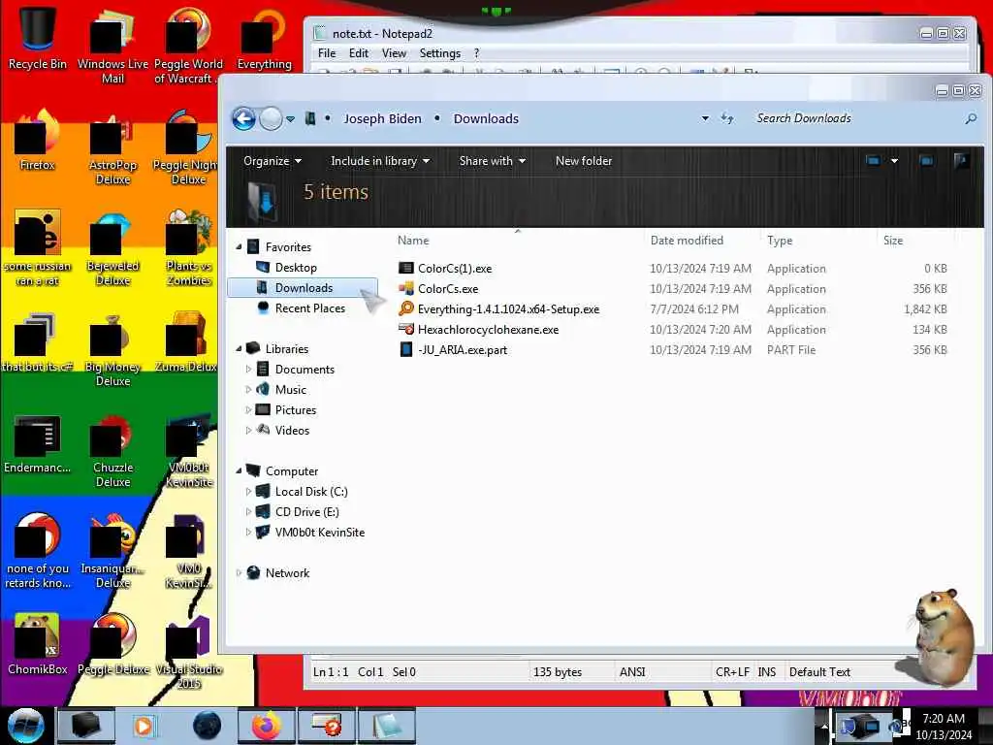Screen dimensions: 993x745
Task: Select Recent Places in Favorites
Action: 309,308
